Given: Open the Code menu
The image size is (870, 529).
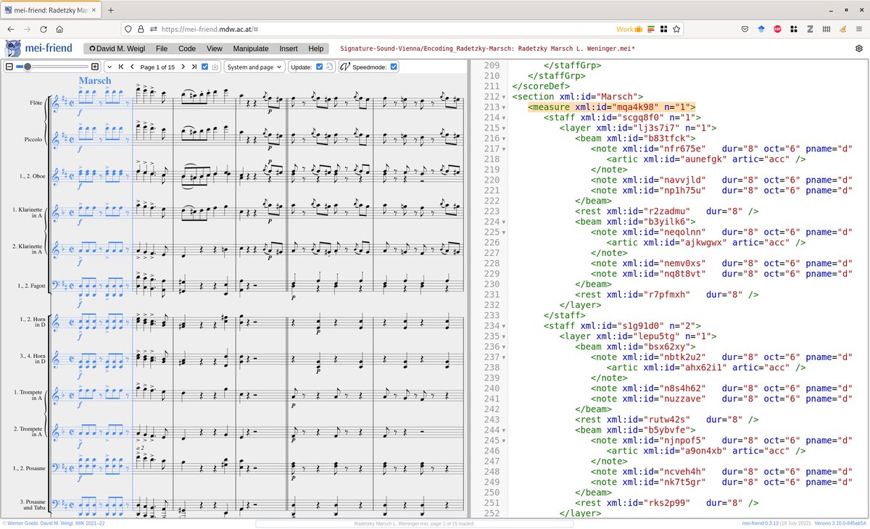Looking at the screenshot, I should point(187,49).
